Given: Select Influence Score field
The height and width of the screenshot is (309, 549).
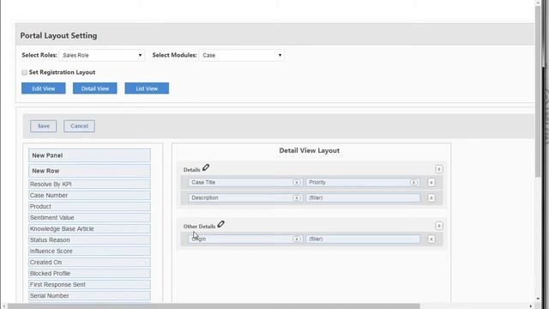Looking at the screenshot, I should 89,251.
